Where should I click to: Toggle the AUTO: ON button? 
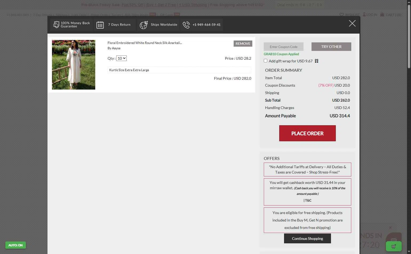point(15,245)
